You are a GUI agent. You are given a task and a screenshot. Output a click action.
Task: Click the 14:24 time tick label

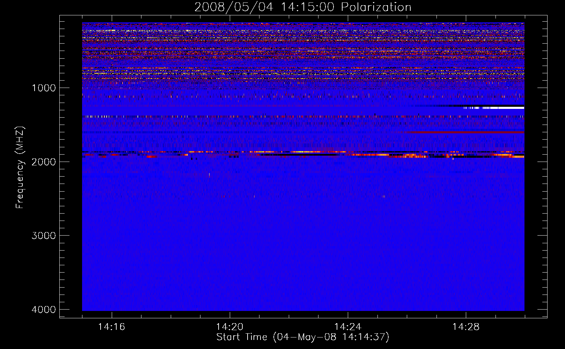click(x=348, y=327)
